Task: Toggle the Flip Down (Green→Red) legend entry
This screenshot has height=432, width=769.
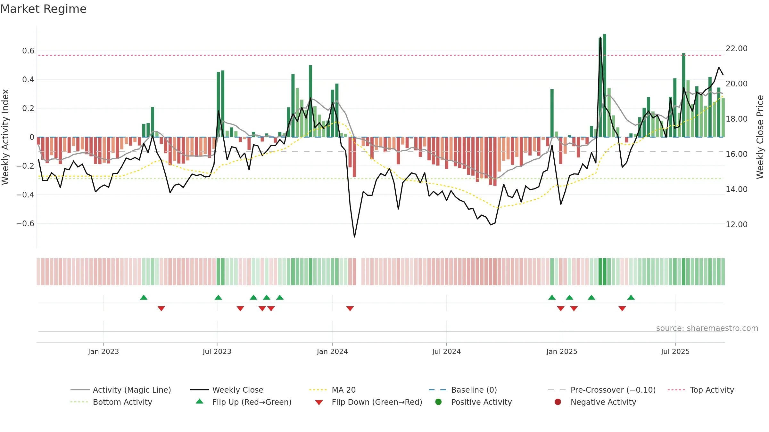Action: (368, 402)
